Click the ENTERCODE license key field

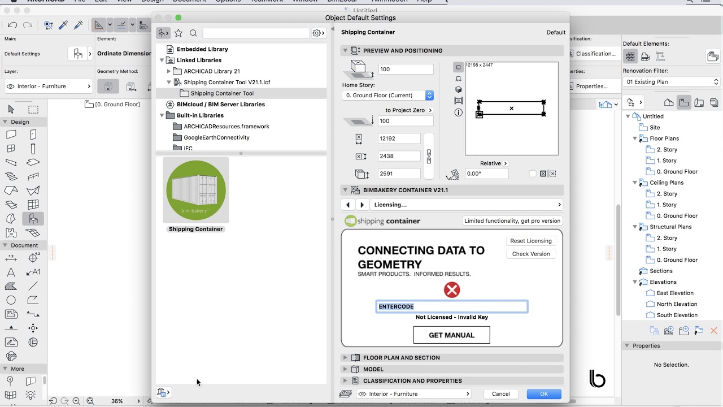pyautogui.click(x=452, y=306)
